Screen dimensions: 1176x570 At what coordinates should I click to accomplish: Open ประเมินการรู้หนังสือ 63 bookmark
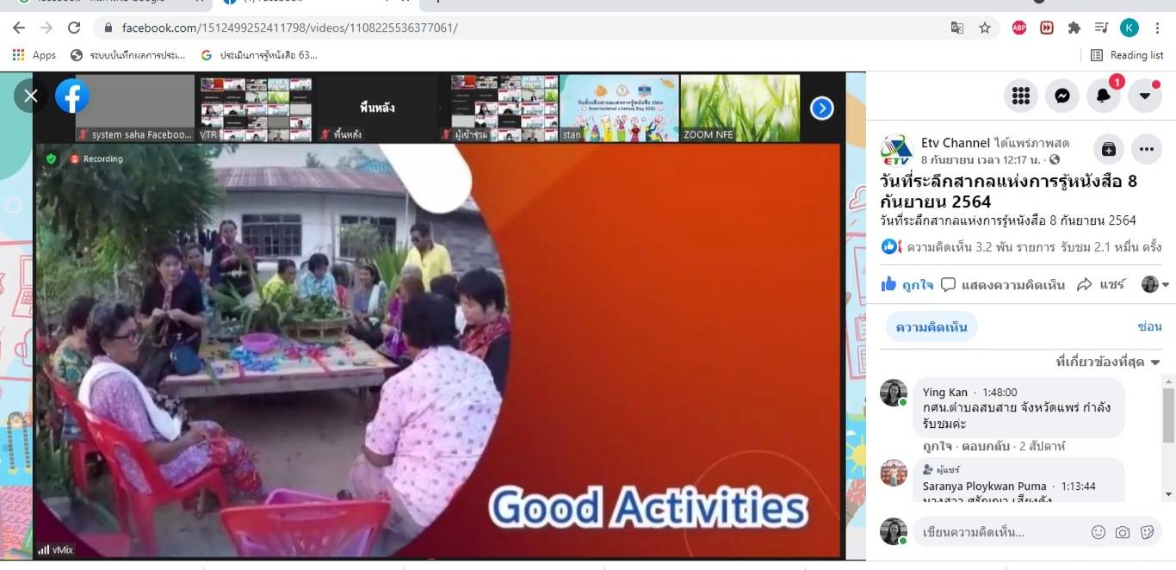259,55
